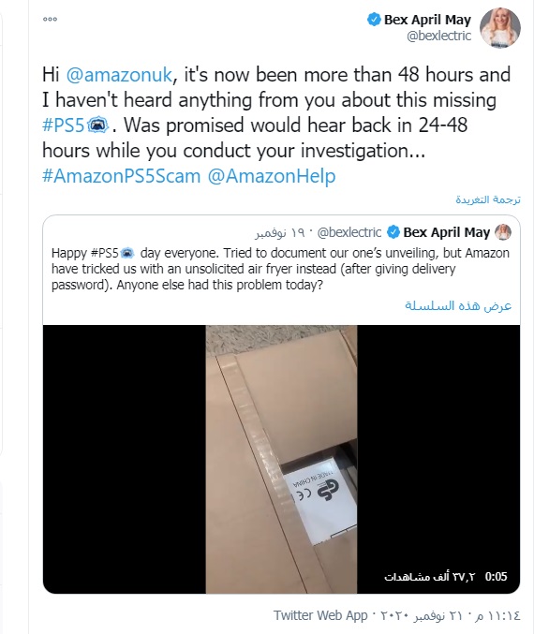The image size is (534, 634).
Task: Click the video view count label
Action: pyautogui.click(x=429, y=577)
